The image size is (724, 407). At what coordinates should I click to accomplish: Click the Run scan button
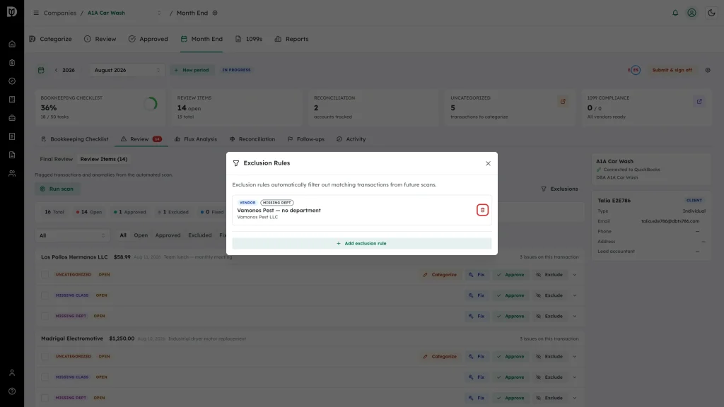(57, 189)
